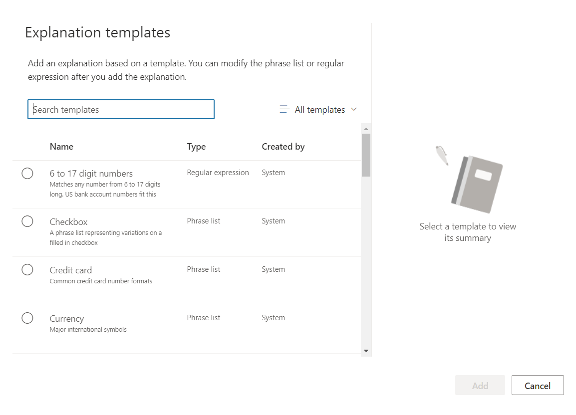Click the notebook illustration in summary pane
The height and width of the screenshot is (415, 576).
tap(477, 185)
